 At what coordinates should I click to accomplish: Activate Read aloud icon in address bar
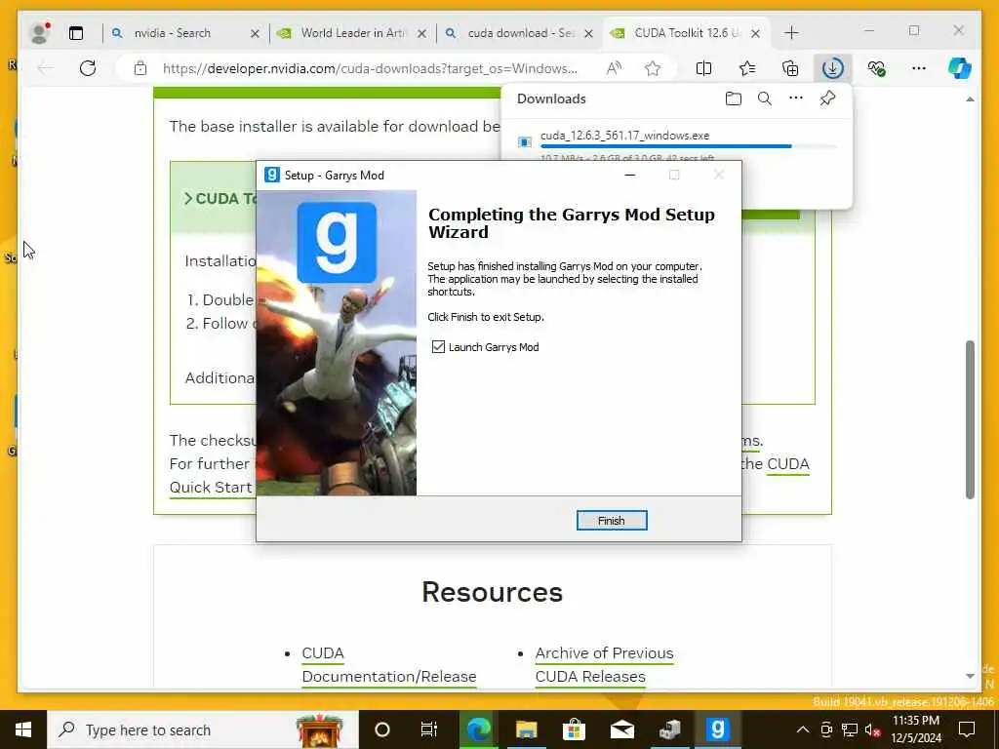coord(615,68)
